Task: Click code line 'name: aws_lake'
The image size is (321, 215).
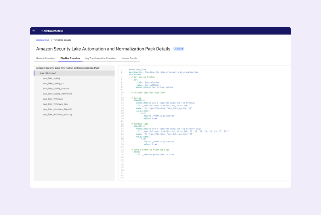Action: pos(138,70)
